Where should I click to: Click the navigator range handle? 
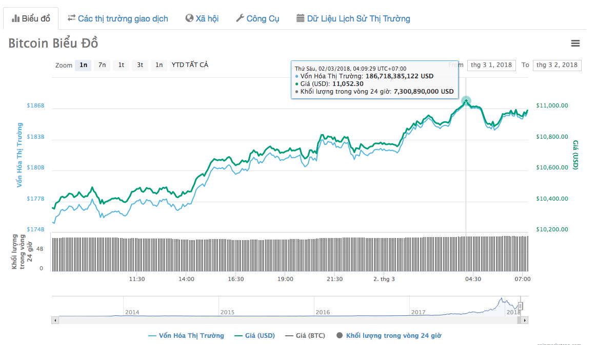coord(520,306)
